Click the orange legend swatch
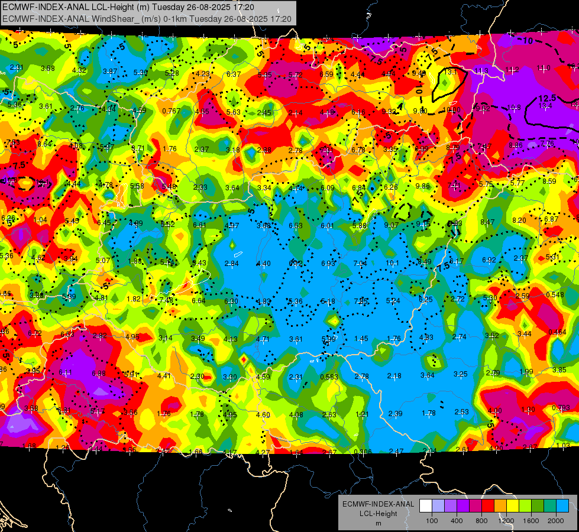The height and width of the screenshot is (532, 579). click(x=500, y=505)
